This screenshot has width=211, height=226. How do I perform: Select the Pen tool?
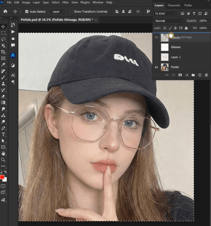point(3,128)
